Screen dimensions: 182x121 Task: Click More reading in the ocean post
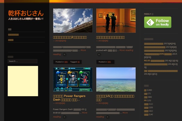pyautogui.click(x=125, y=113)
